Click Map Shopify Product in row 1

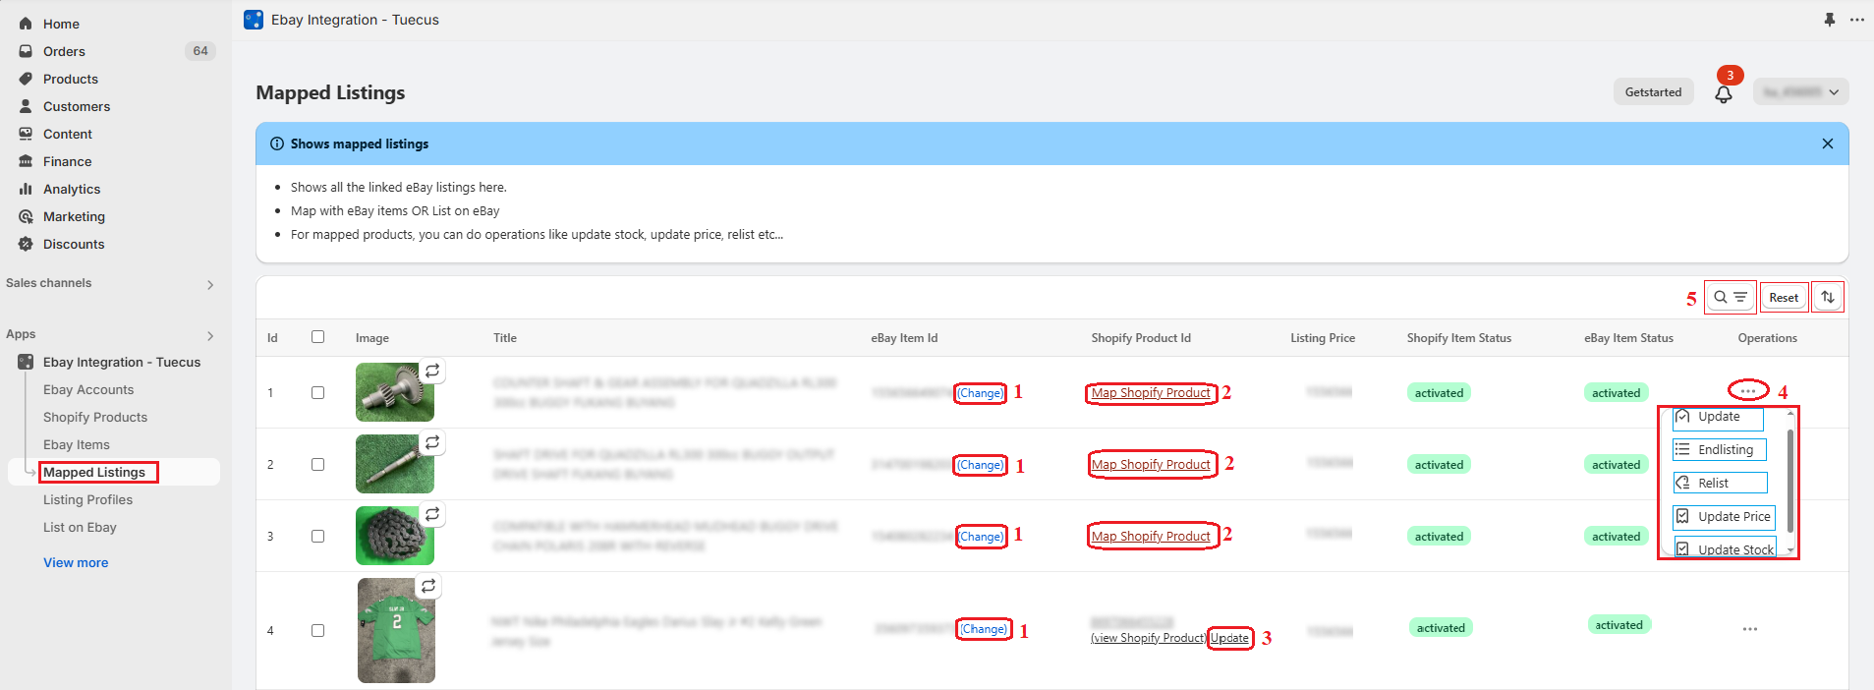point(1151,393)
